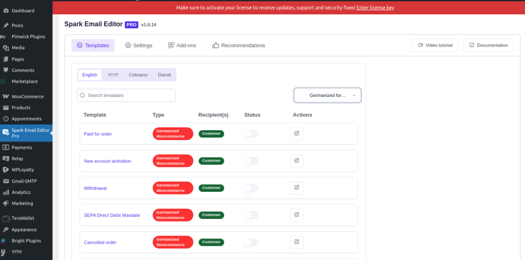Click the Analytics bar chart icon
Image resolution: width=525 pixels, height=260 pixels.
(x=6, y=192)
